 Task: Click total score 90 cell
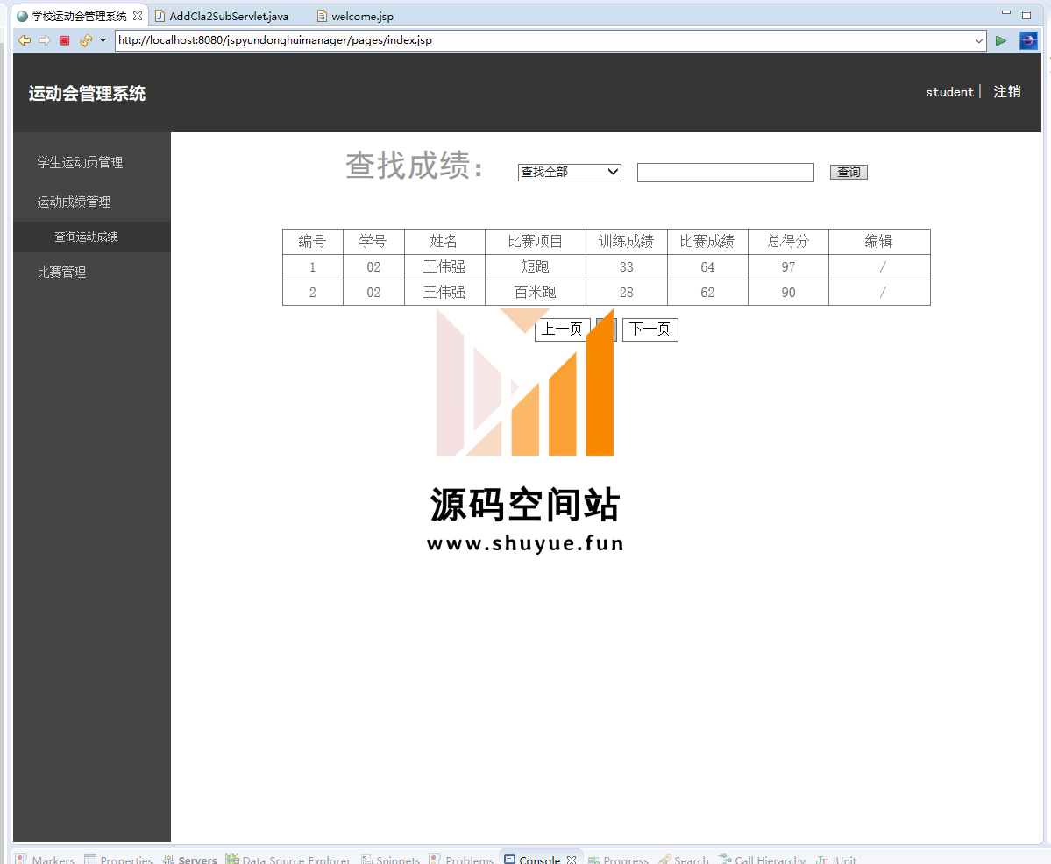pyautogui.click(x=788, y=293)
